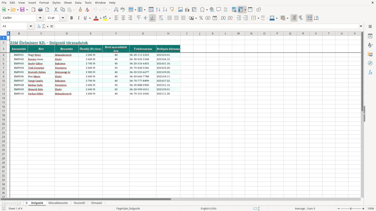Expand the Name Box dropdown
376x211 pixels.
(31, 26)
